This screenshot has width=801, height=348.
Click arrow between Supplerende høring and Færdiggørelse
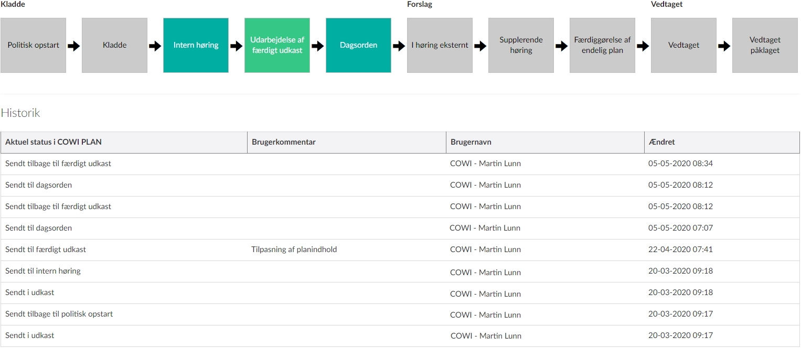point(562,46)
